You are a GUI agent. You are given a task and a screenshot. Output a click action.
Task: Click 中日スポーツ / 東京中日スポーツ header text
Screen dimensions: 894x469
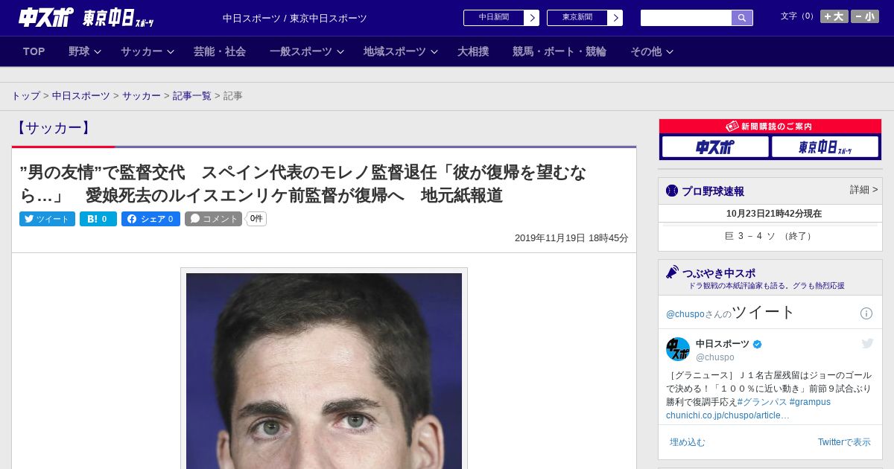pyautogui.click(x=295, y=18)
